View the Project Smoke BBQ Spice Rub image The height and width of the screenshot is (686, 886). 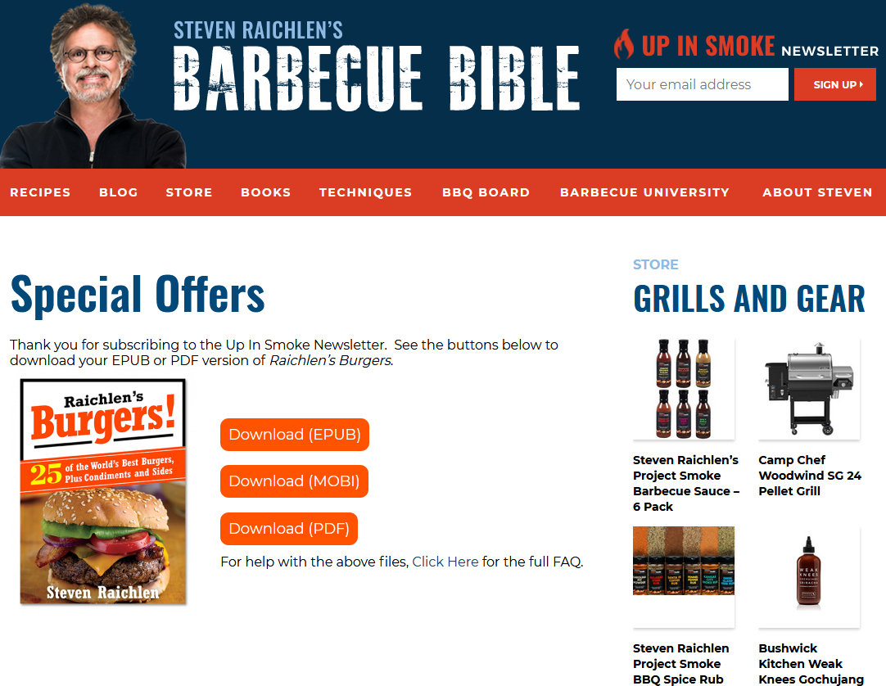pos(684,577)
